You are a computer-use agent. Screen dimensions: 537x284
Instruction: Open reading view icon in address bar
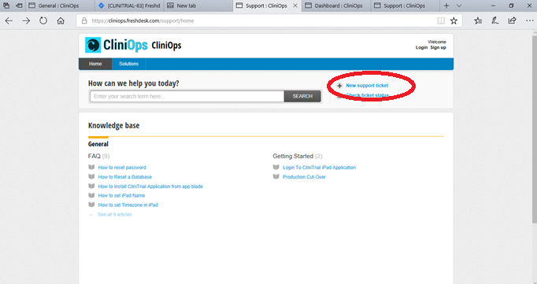click(441, 21)
